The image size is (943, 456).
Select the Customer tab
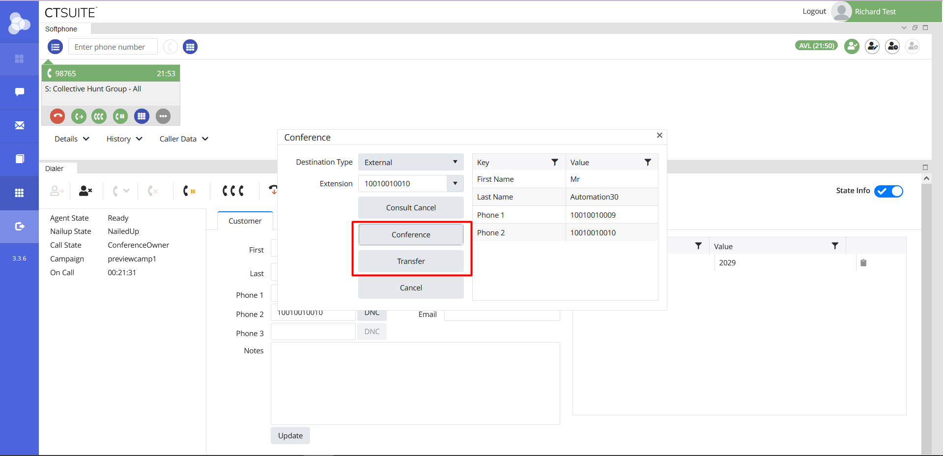pyautogui.click(x=245, y=221)
